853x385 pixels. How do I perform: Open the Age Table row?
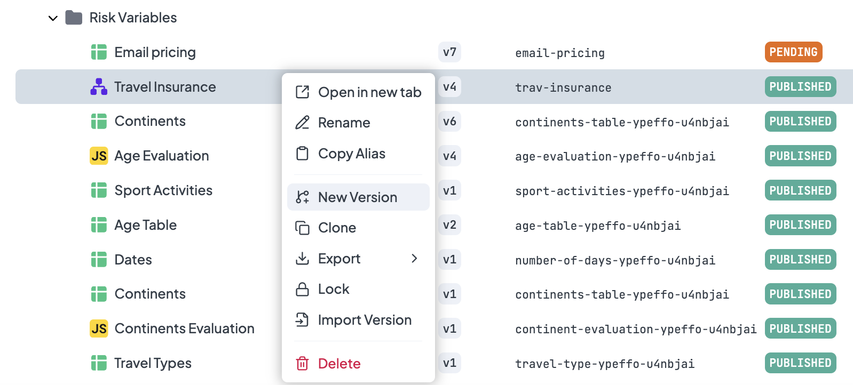click(x=145, y=225)
